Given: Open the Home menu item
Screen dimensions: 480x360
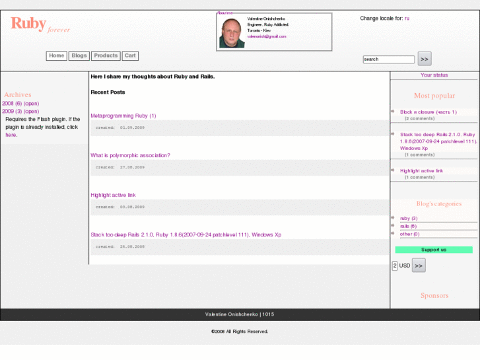Looking at the screenshot, I should coord(57,55).
